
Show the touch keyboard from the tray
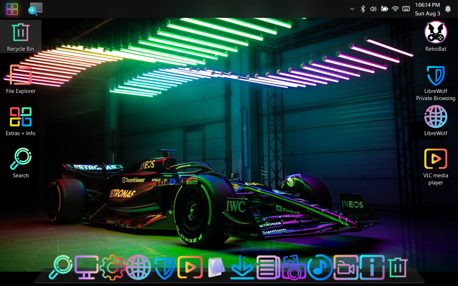(406, 9)
